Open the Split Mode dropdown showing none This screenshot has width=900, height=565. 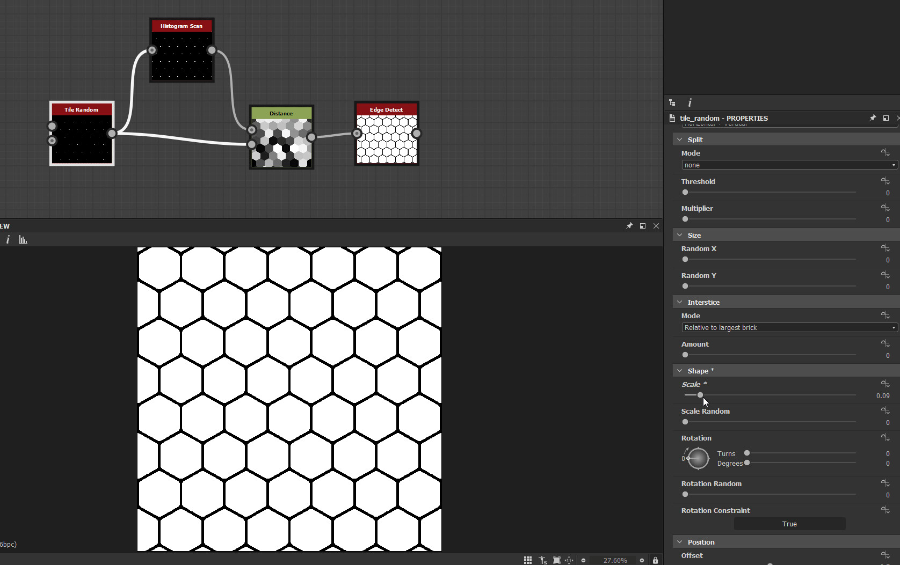click(x=788, y=165)
